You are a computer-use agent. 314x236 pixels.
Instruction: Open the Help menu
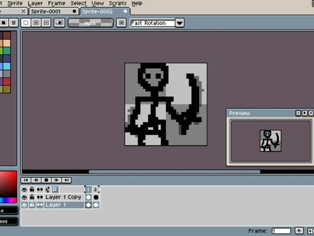click(137, 3)
